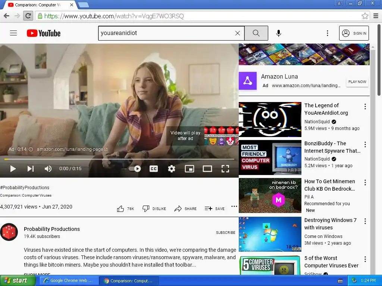
Task: Open Probability Productions channel name
Action: tap(51, 229)
